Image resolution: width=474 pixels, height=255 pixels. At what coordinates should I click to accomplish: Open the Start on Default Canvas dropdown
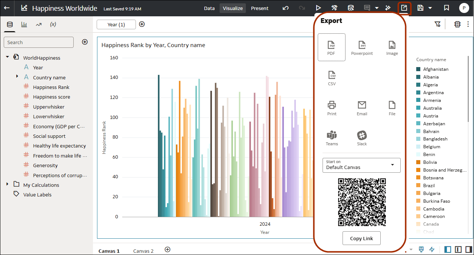[x=361, y=165]
